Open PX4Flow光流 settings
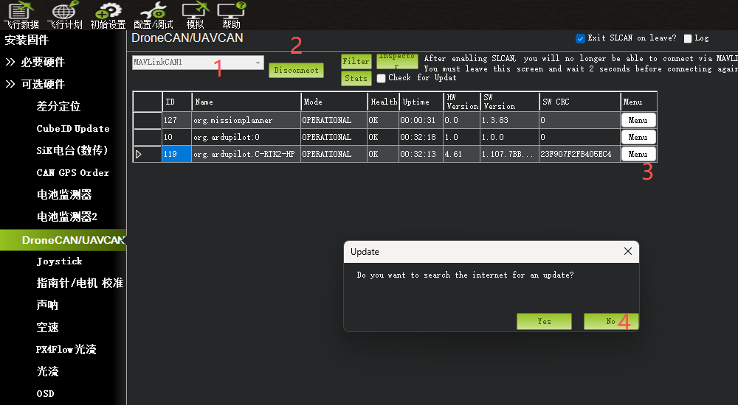Viewport: 738px width, 405px height. (x=66, y=349)
